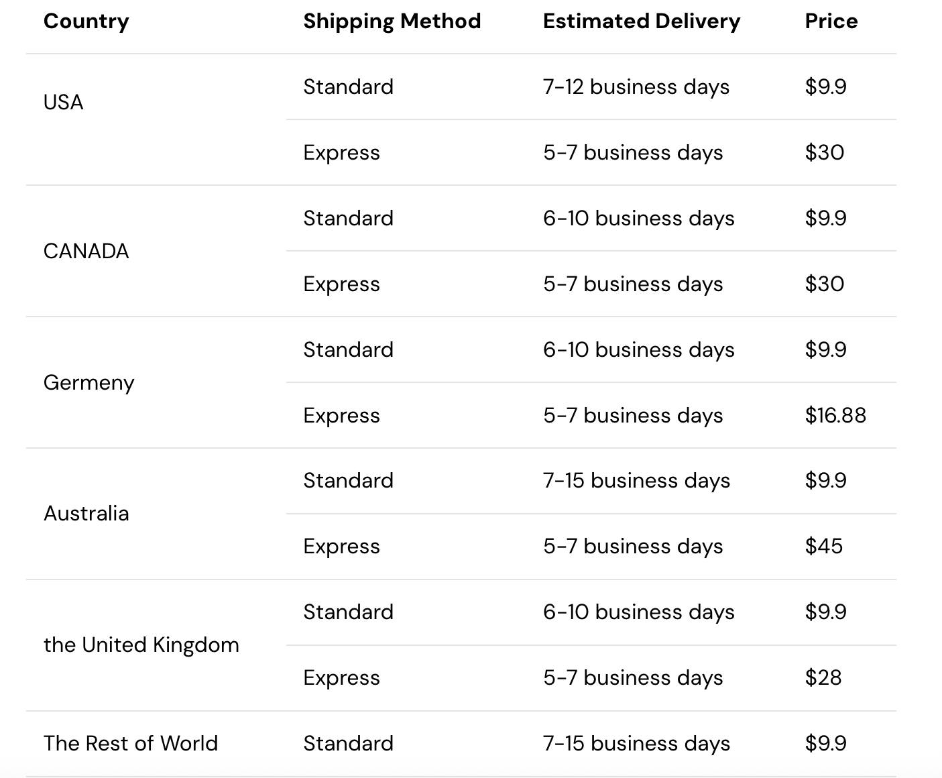Screen dimensions: 942x778
Task: Click the Country column header
Action: click(x=86, y=21)
